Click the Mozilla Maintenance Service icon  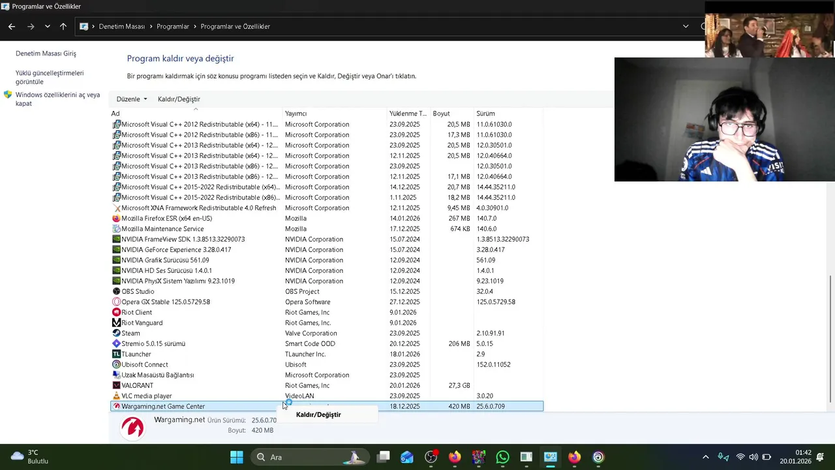click(117, 228)
